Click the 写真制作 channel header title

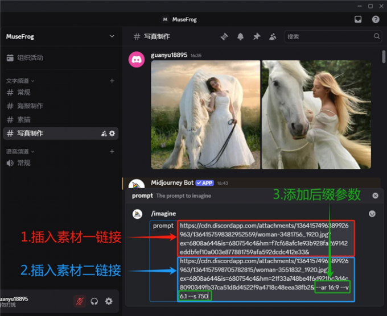click(157, 36)
